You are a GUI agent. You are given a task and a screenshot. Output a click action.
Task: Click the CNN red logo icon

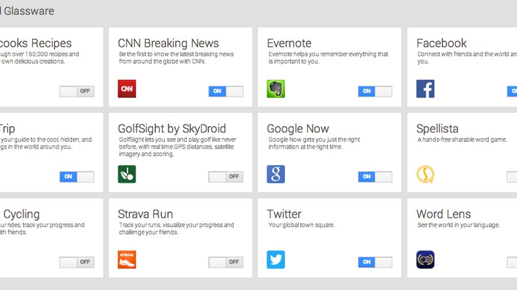pyautogui.click(x=127, y=89)
